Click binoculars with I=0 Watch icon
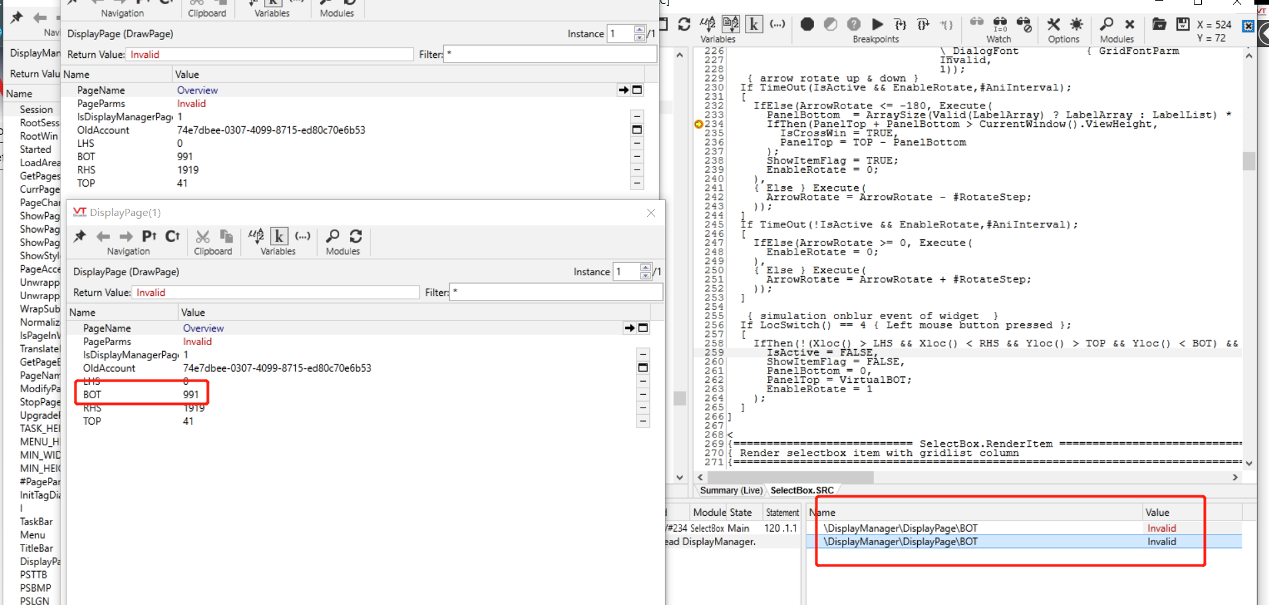Screen dimensions: 1269x605 click(x=1000, y=25)
